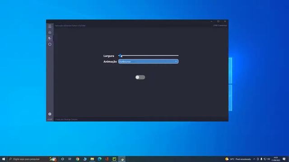
Task: Open Cortana circle icon on taskbar
Action: point(62,159)
